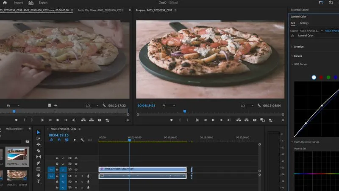This screenshot has width=339, height=191.
Task: Collapse Hue Saturation Curves section
Action: (x=292, y=142)
